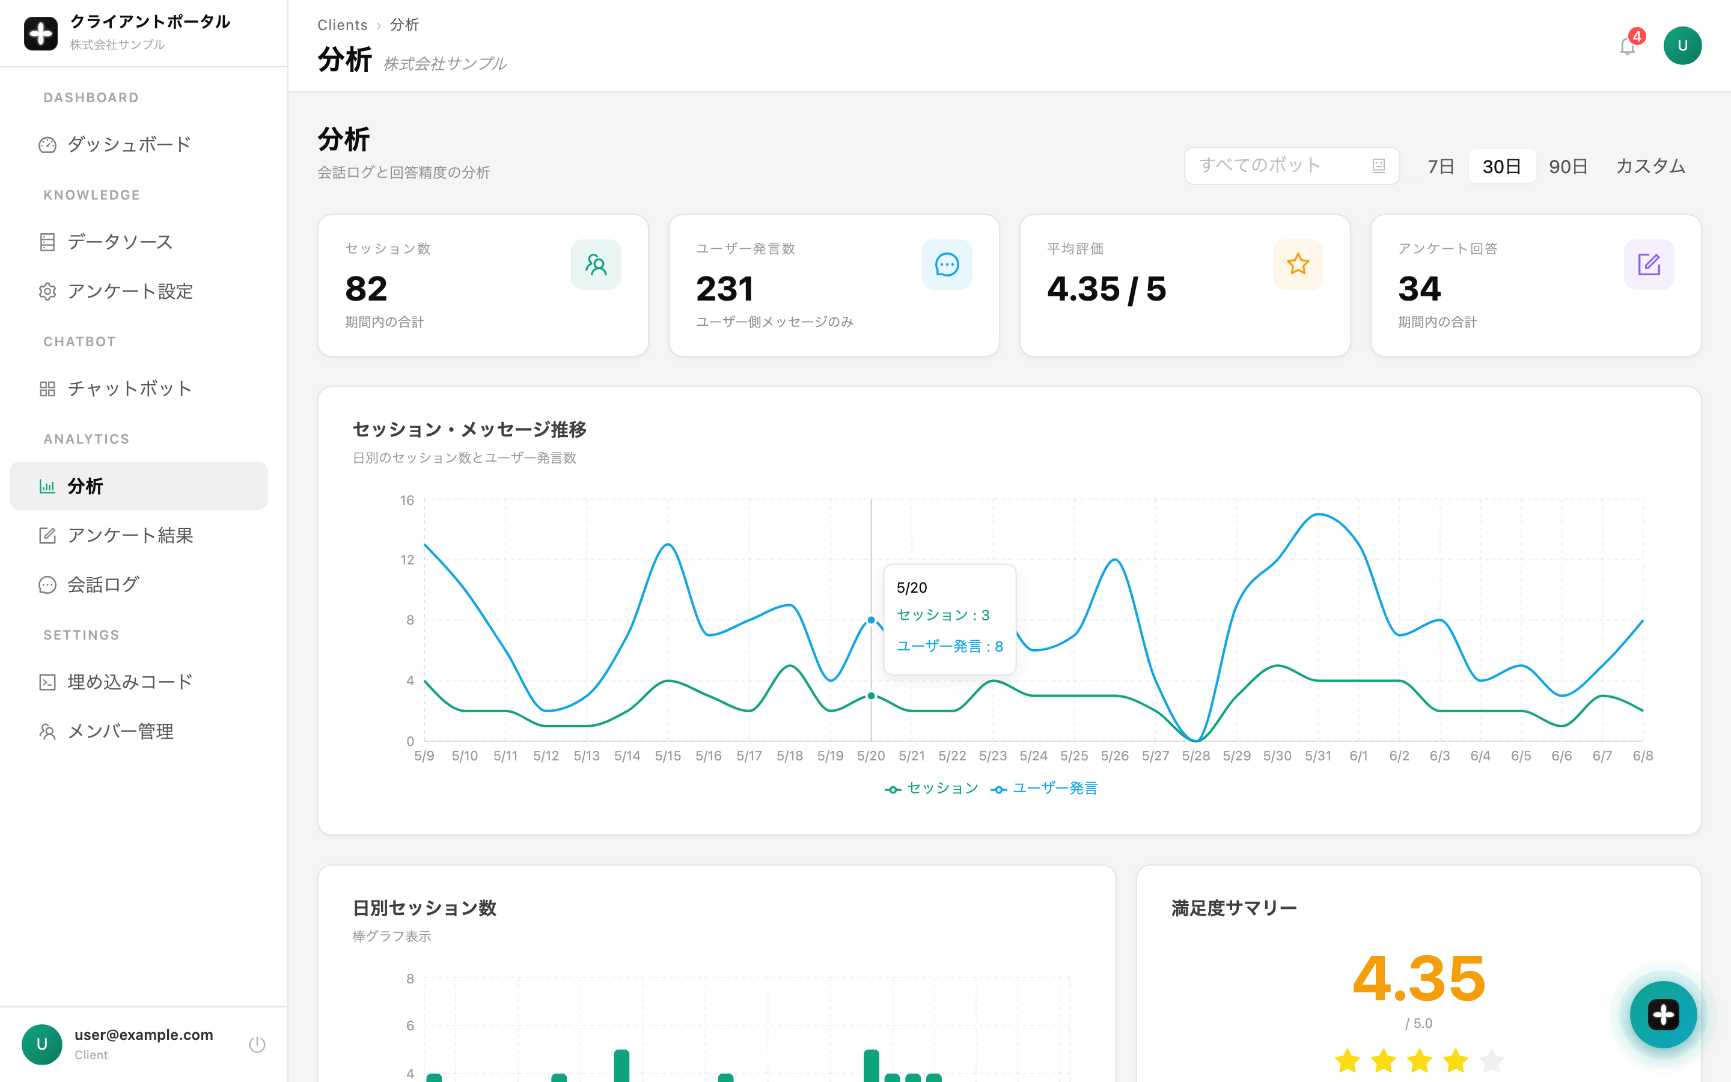This screenshot has height=1082, width=1731.
Task: Click the chatbot grid icon
Action: click(x=47, y=388)
